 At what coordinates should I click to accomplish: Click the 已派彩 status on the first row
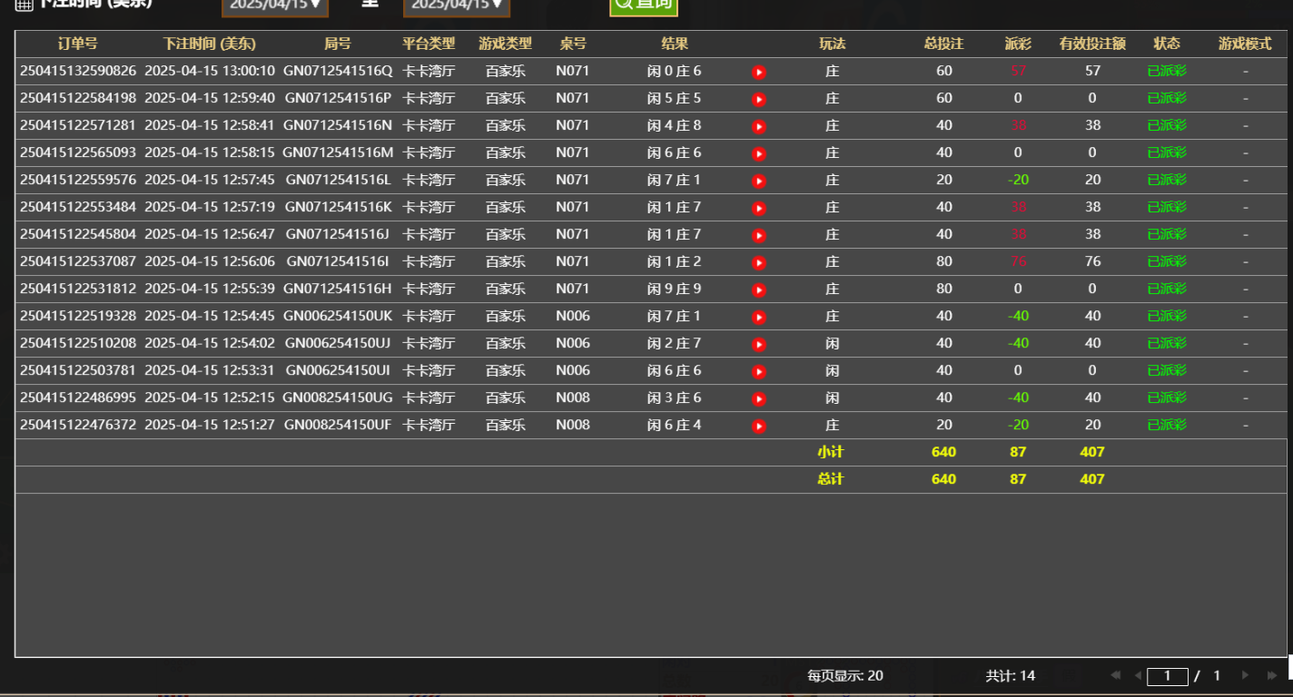point(1166,71)
